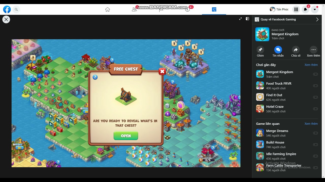This screenshot has width=325, height=182.
Task: Click Xem thêm beside Game liên quan
Action: coord(311,124)
